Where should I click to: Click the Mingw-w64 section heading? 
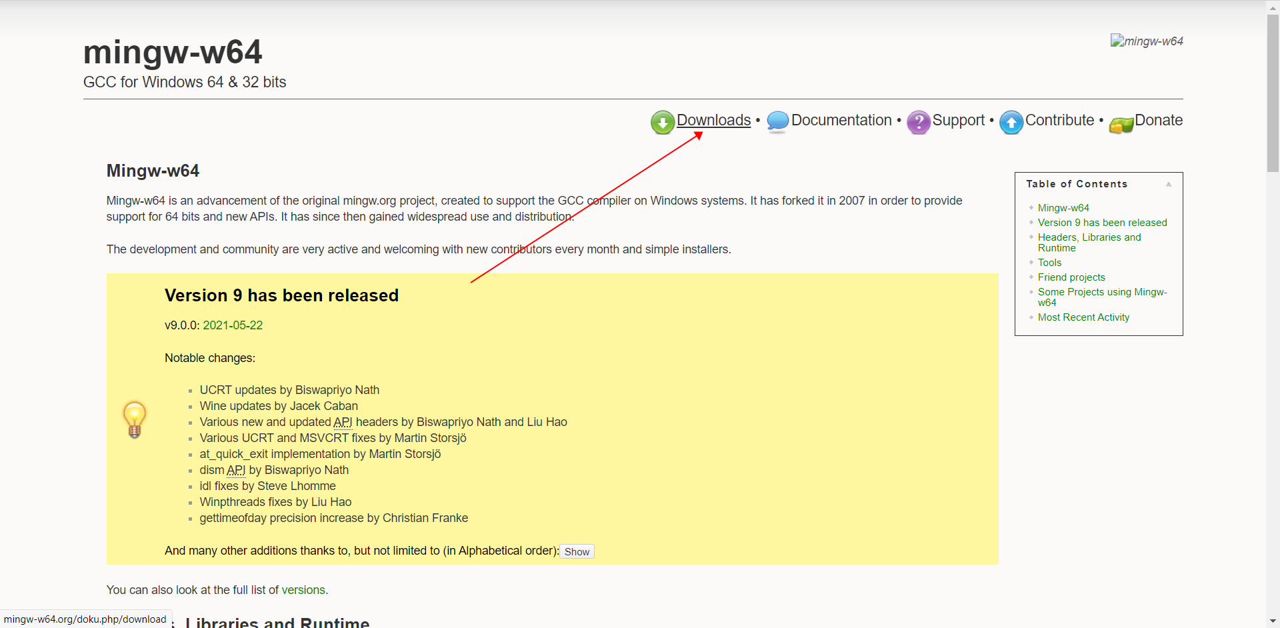tap(153, 171)
